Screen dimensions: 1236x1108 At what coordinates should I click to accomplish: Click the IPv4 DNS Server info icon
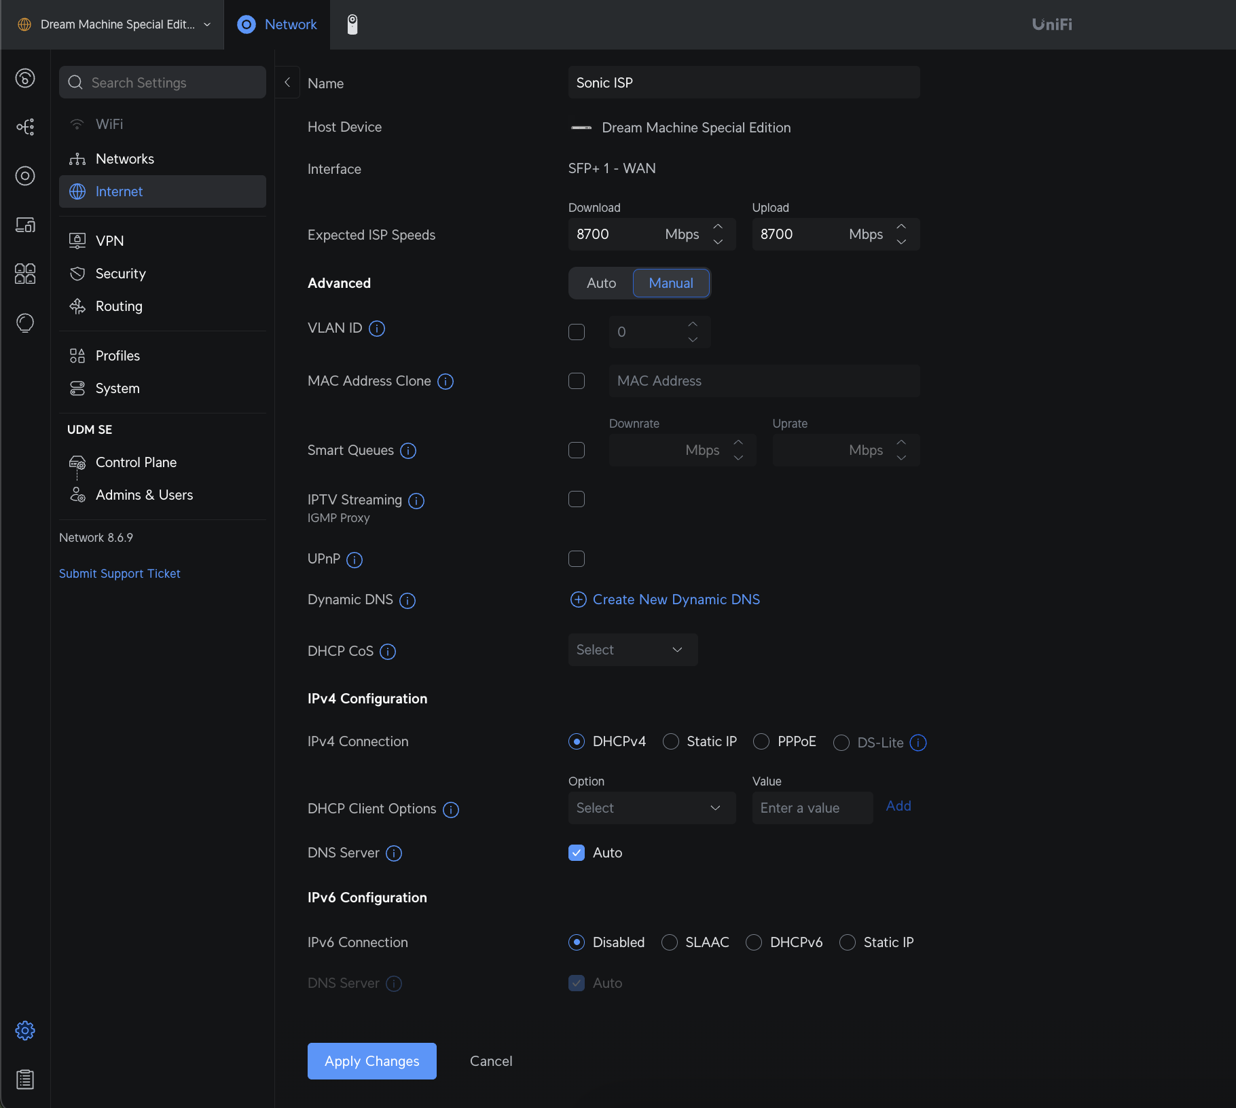point(394,853)
